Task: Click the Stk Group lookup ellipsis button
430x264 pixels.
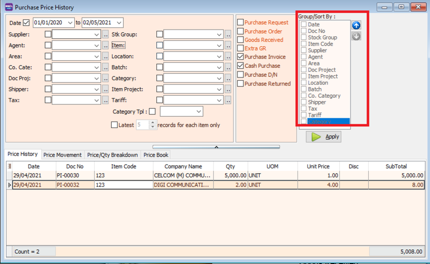Action: (228, 34)
